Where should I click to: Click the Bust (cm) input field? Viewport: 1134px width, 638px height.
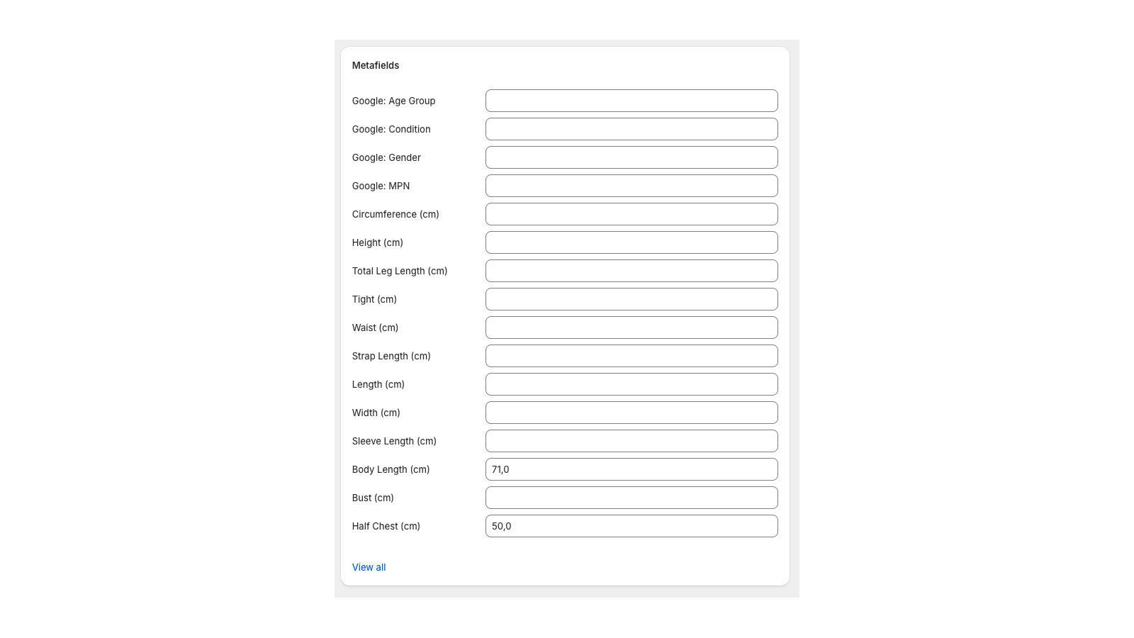click(631, 498)
